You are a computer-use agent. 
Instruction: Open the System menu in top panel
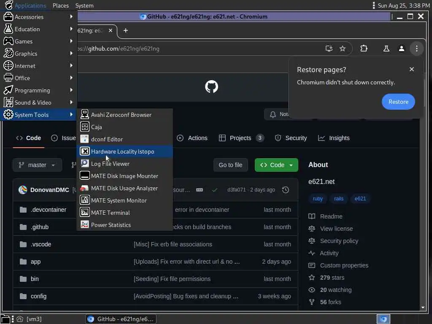(x=84, y=5)
